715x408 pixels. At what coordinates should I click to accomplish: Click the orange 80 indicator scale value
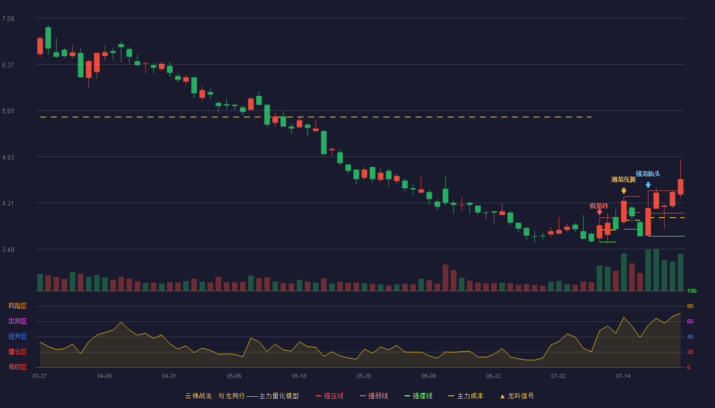[x=690, y=306]
